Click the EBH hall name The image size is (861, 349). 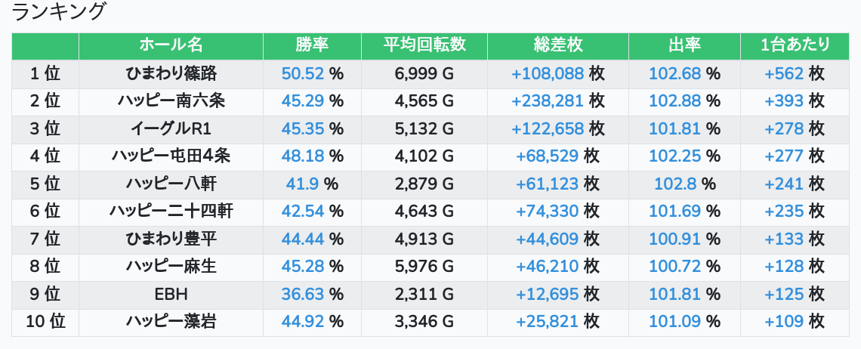pos(171,294)
